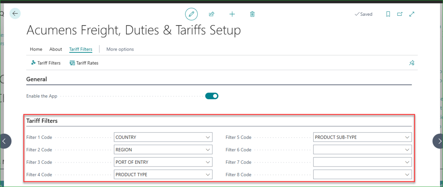Image resolution: width=443 pixels, height=187 pixels.
Task: Click the Filter 5 Code label
Action: coord(238,137)
